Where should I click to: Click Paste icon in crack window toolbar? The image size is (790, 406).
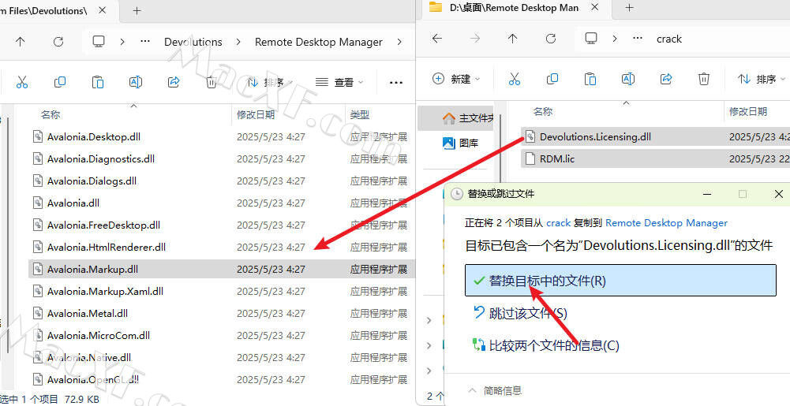point(590,79)
